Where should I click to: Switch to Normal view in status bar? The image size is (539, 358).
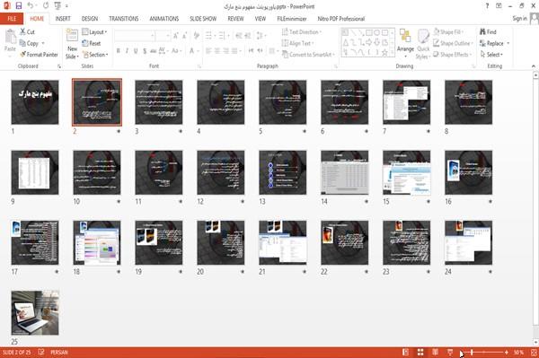(406, 352)
